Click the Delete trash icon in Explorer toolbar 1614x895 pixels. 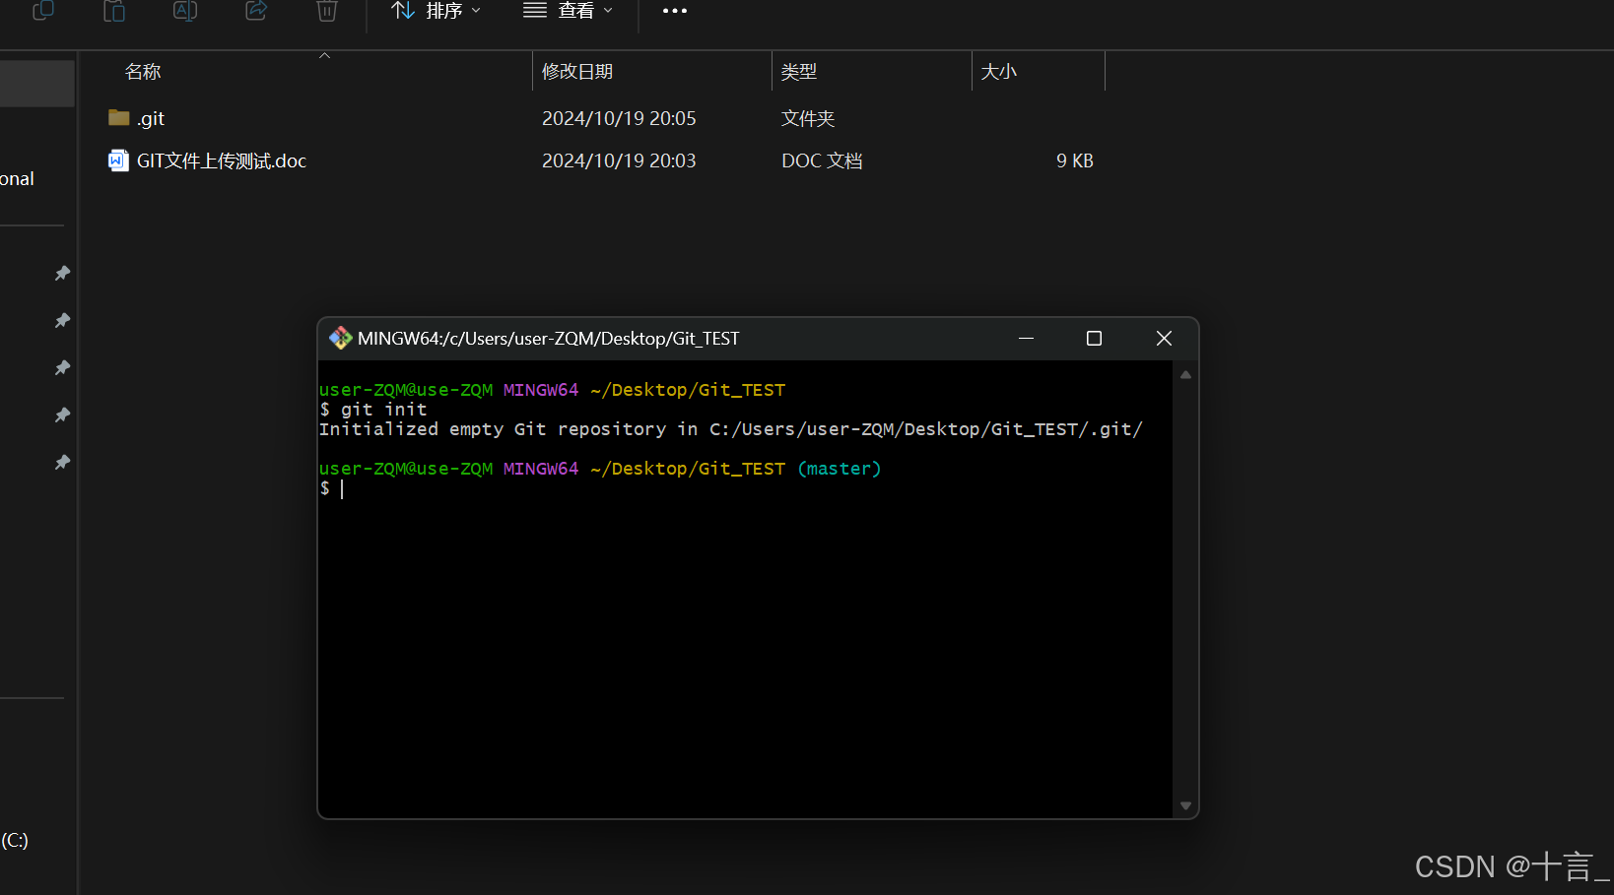[327, 11]
